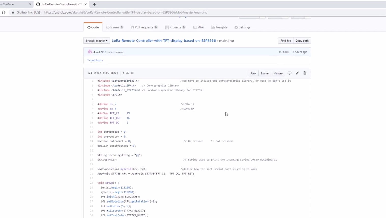
Task: Click the 1 contributor link
Action: point(95,60)
